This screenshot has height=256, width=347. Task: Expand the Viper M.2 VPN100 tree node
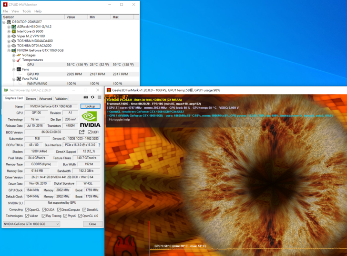9,36
